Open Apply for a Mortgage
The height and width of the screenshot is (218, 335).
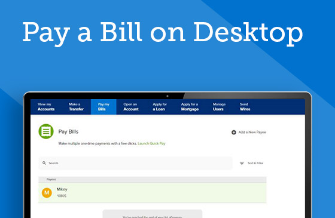point(190,107)
